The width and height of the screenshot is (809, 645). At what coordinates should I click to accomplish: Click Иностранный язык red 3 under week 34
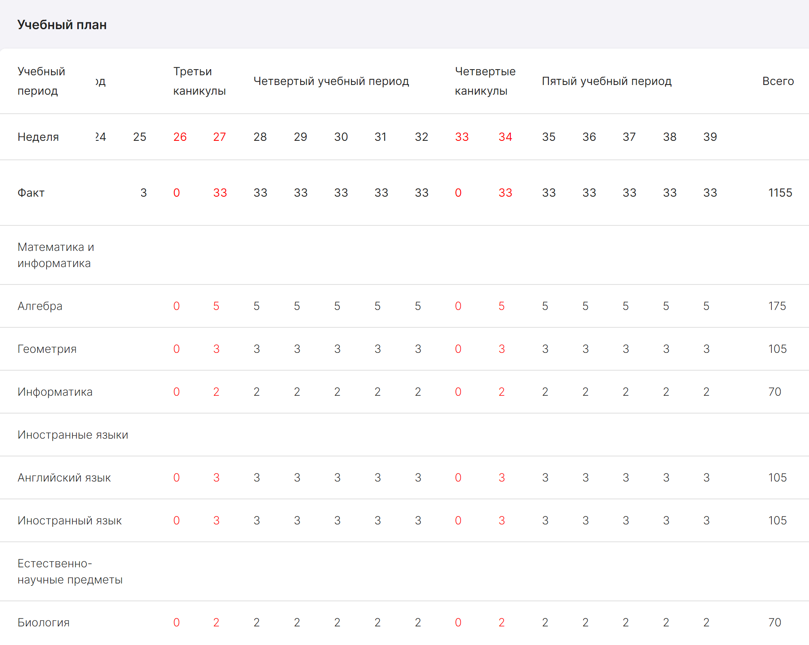[x=502, y=520]
